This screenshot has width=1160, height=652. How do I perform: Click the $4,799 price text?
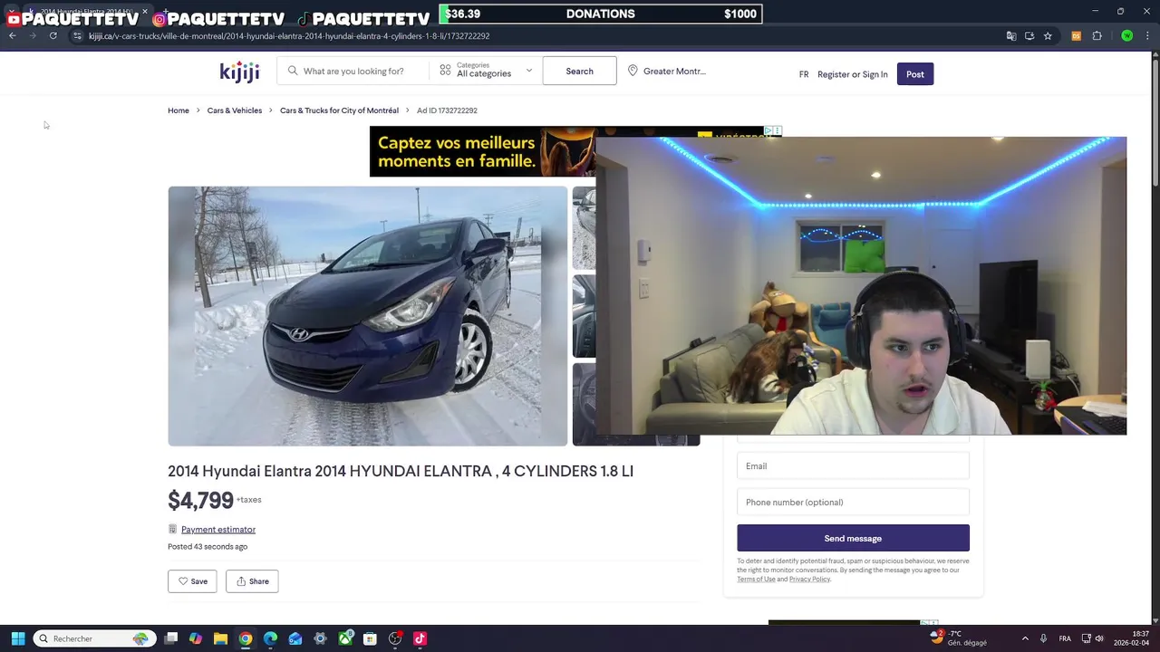tap(200, 501)
